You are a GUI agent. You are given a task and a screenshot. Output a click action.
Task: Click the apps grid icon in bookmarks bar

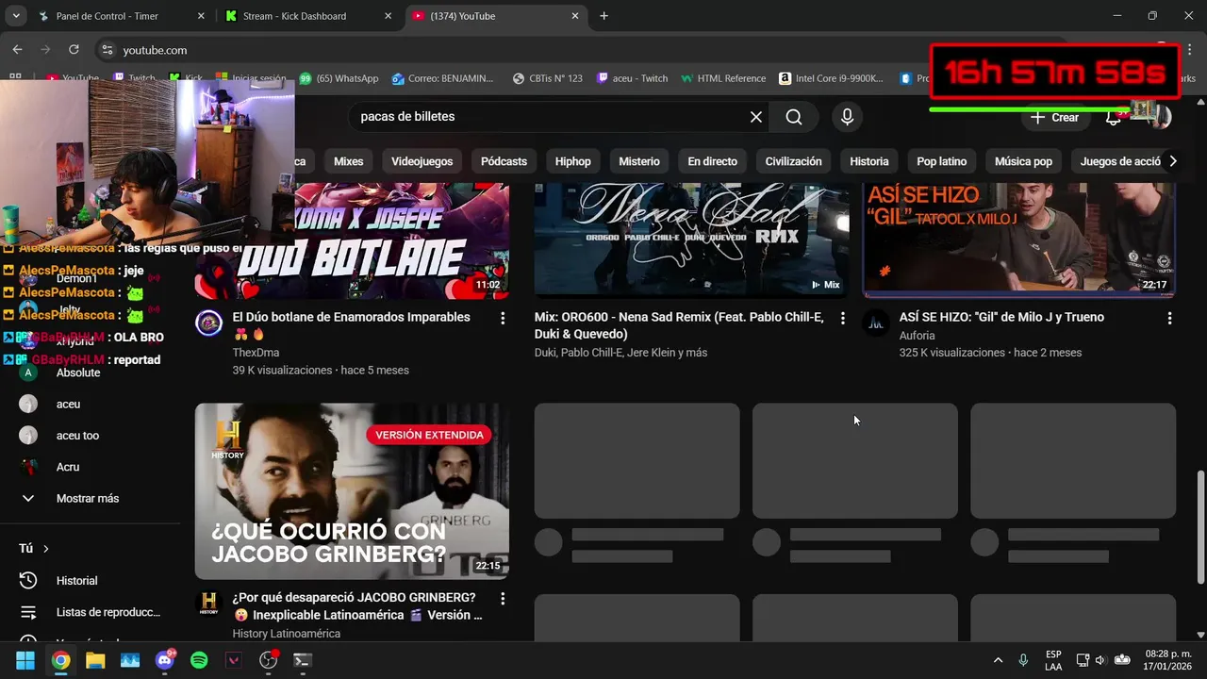(x=15, y=78)
